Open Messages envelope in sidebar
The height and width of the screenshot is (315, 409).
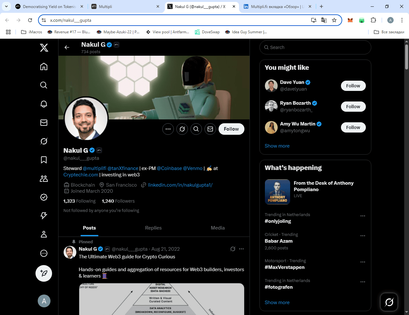pyautogui.click(x=44, y=123)
